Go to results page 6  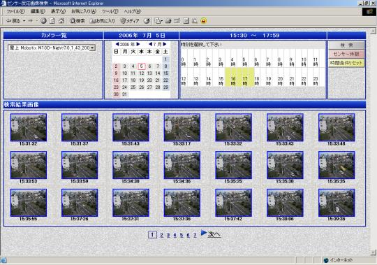coord(188,235)
